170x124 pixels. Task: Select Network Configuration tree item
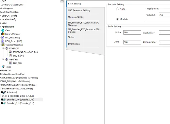pyautogui.click(x=9, y=12)
